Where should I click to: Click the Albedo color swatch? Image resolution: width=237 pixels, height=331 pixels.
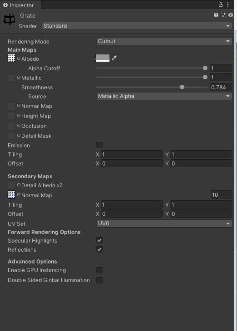tap(103, 58)
